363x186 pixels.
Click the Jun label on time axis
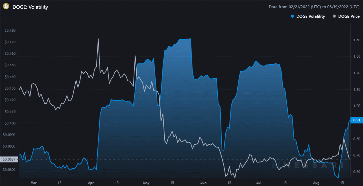203,183
